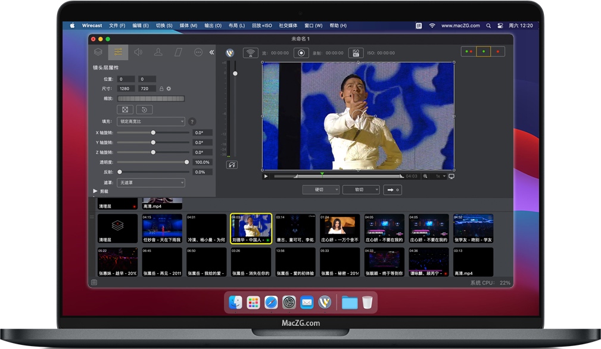Start recording with the record circle button
Image resolution: width=601 pixels, height=349 pixels.
(301, 53)
